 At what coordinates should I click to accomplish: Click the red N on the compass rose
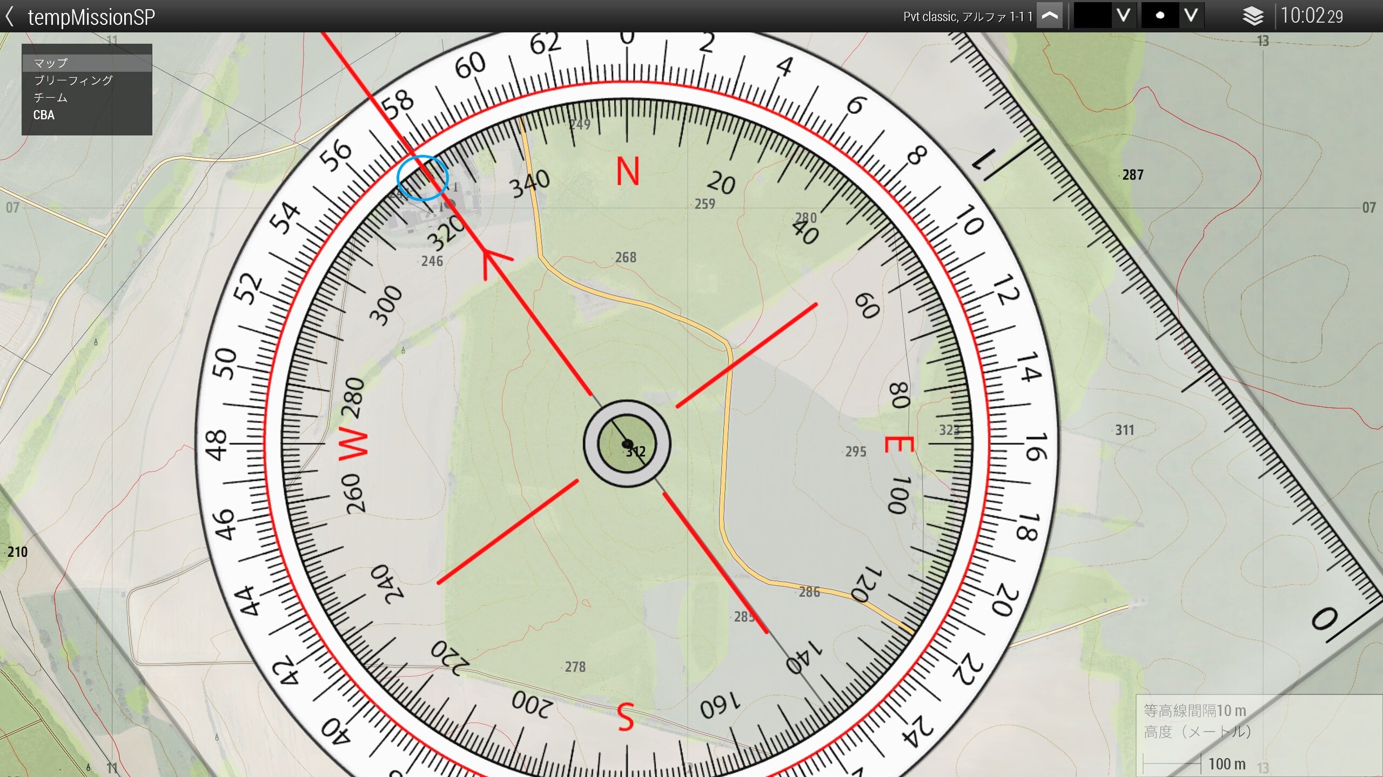pyautogui.click(x=628, y=172)
